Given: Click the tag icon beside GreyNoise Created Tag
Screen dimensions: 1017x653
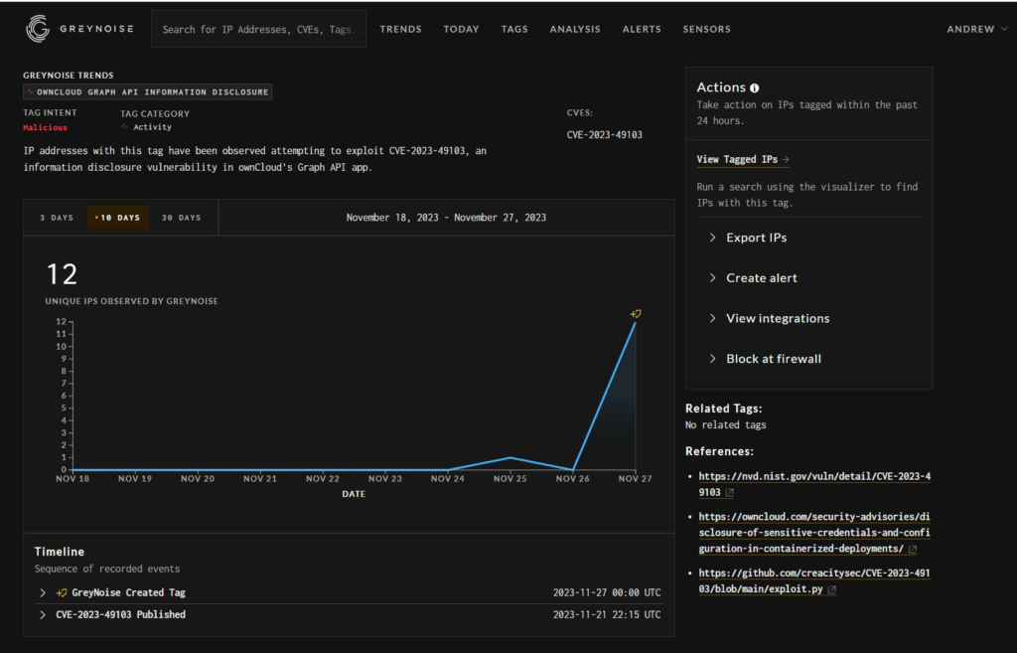Looking at the screenshot, I should point(62,592).
